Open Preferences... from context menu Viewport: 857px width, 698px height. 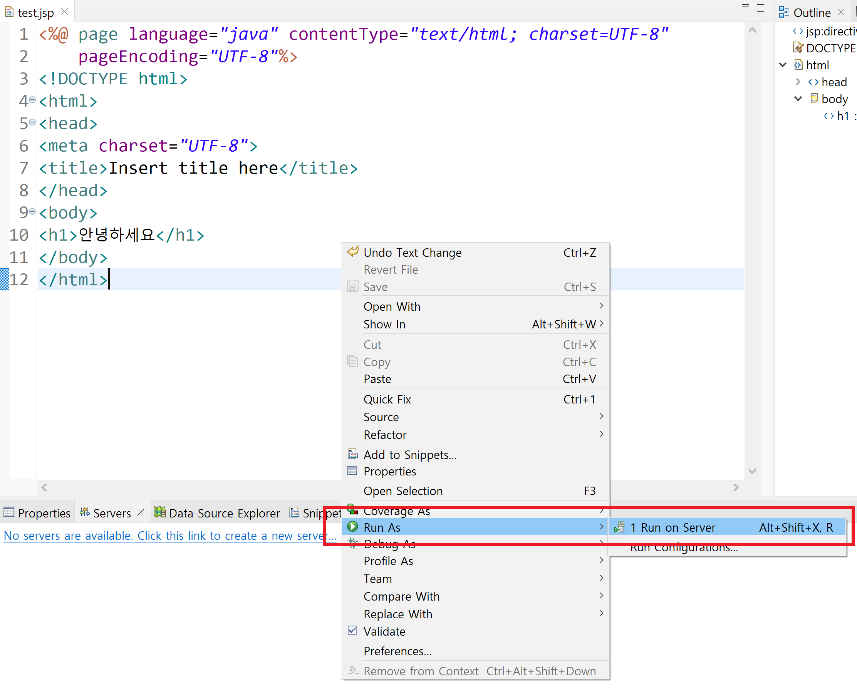click(397, 651)
